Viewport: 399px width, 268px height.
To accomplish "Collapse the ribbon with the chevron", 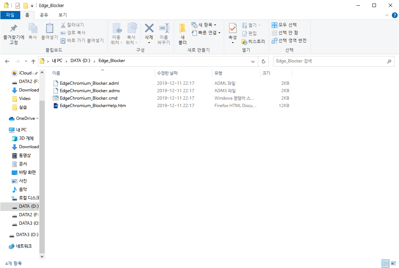I will click(387, 15).
